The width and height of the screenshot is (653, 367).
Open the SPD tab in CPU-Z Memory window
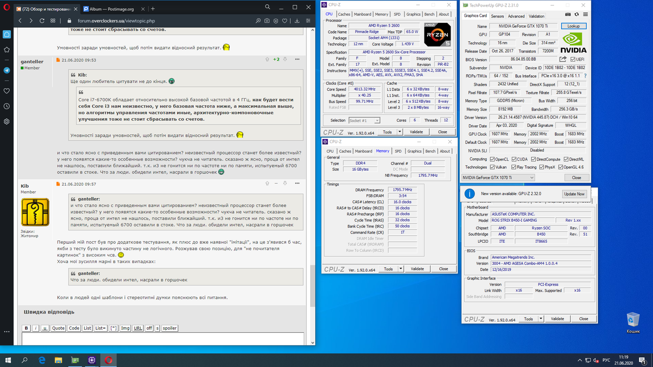pos(398,151)
